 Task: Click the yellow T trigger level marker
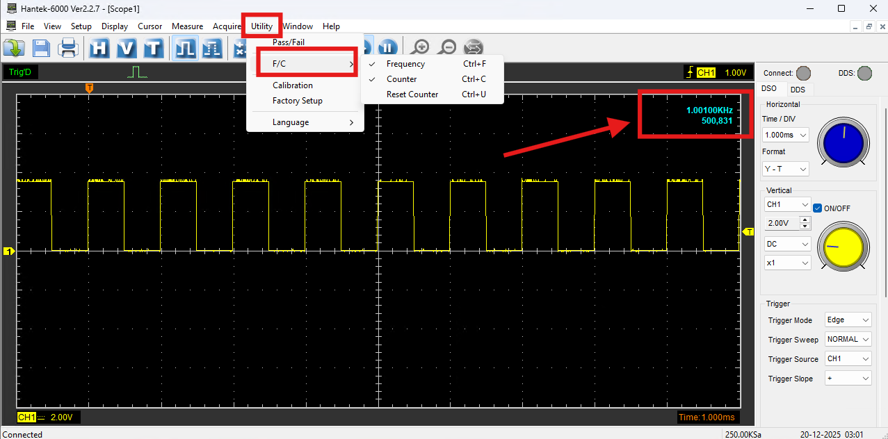point(749,231)
